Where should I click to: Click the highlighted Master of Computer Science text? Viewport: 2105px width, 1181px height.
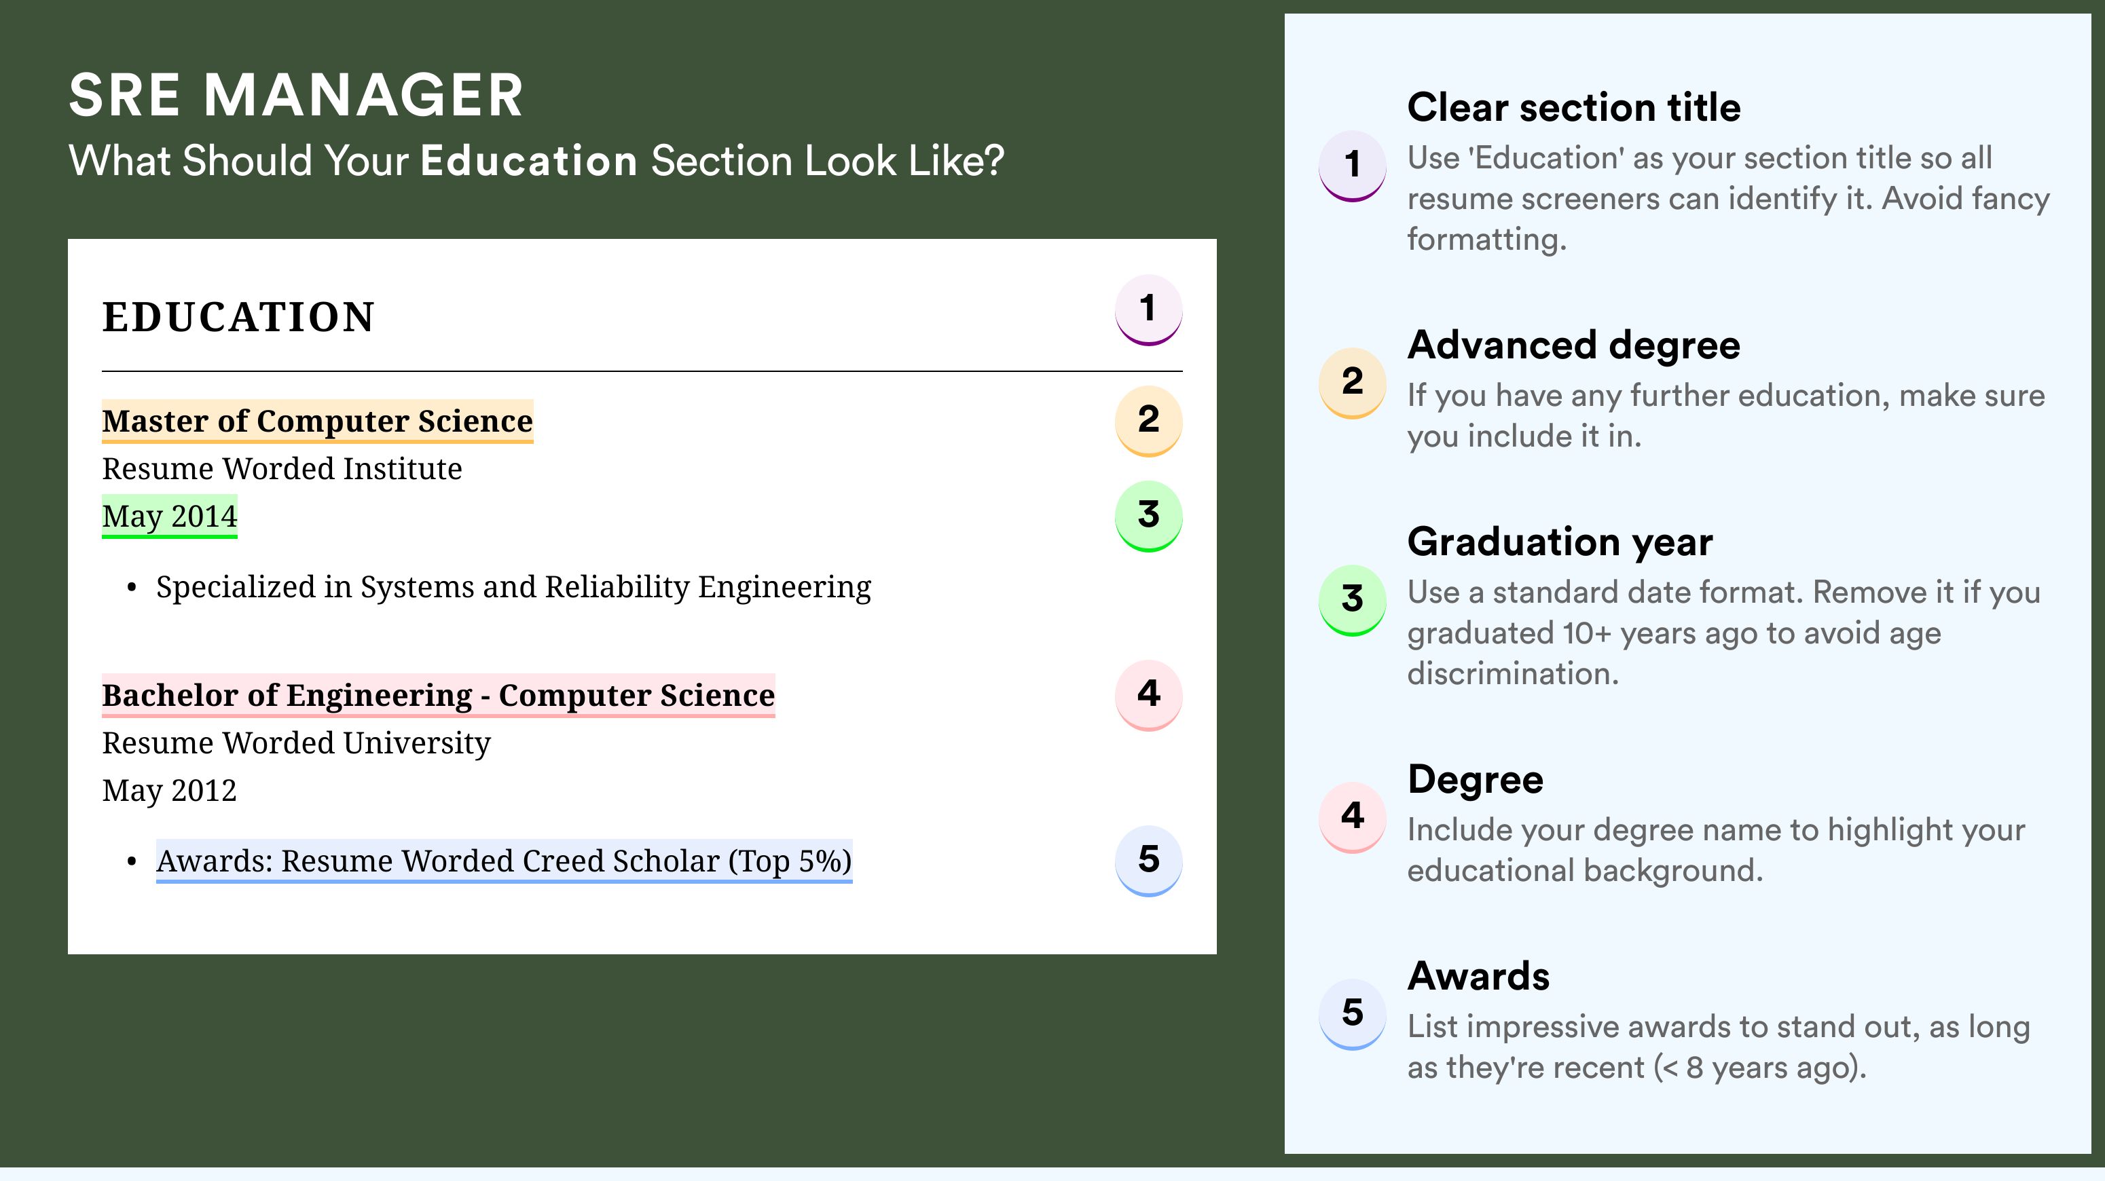pyautogui.click(x=317, y=421)
